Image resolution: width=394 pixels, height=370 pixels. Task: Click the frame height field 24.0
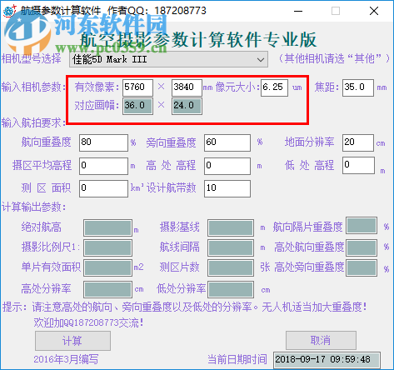tap(187, 106)
